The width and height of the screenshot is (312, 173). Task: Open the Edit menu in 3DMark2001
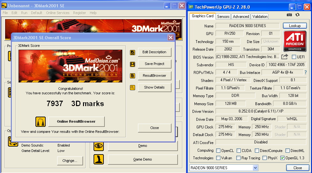(x=14, y=13)
